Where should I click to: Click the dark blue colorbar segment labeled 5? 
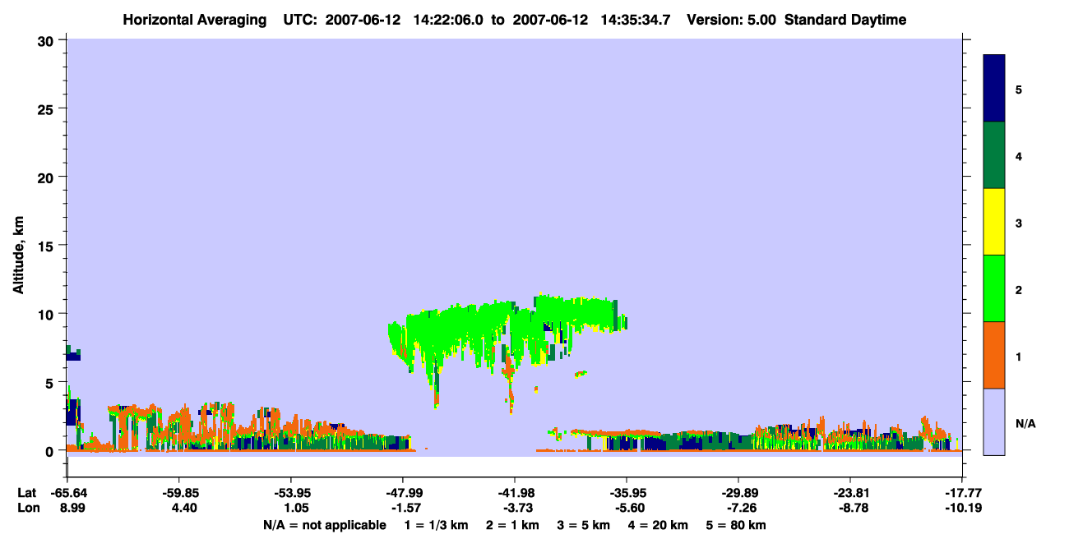[994, 89]
